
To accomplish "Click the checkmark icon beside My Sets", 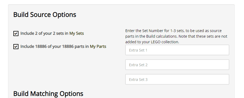I will click(16, 33).
